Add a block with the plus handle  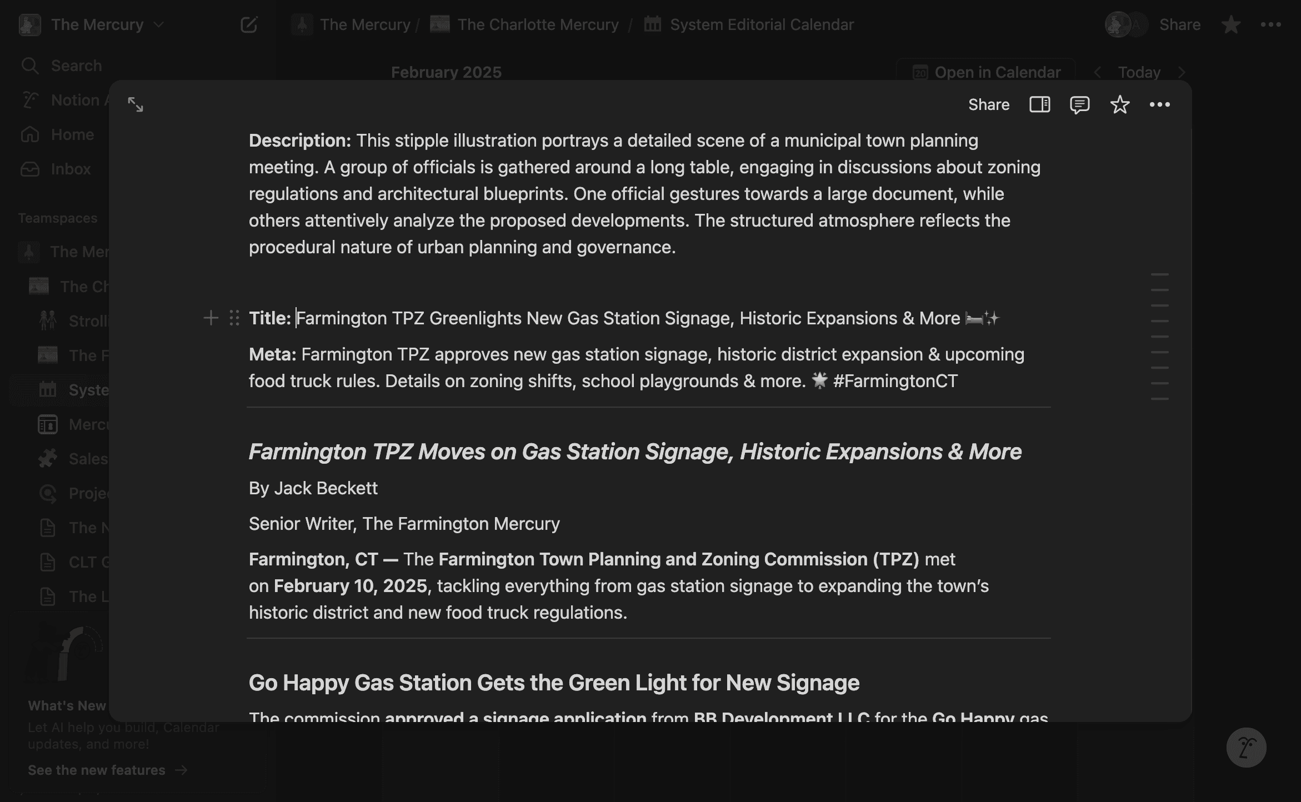(x=211, y=318)
